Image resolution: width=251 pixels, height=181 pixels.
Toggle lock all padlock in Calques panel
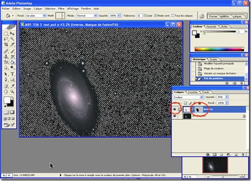click(x=199, y=103)
